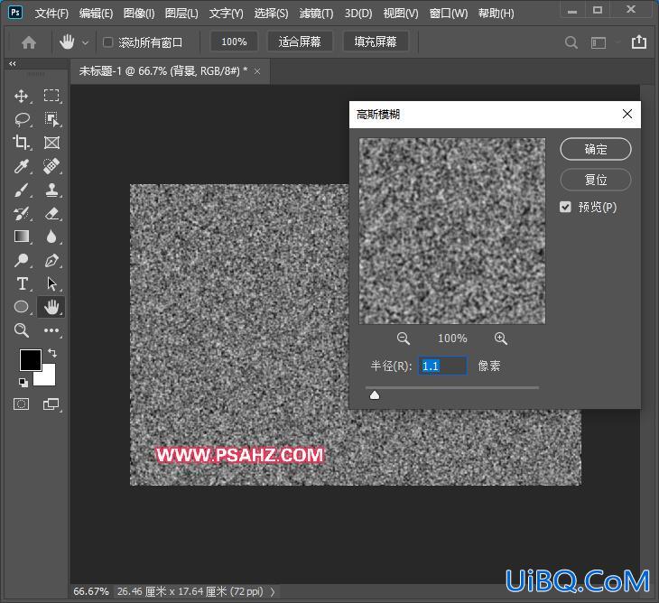The width and height of the screenshot is (659, 603).
Task: Select the Pen tool
Action: coord(51,260)
